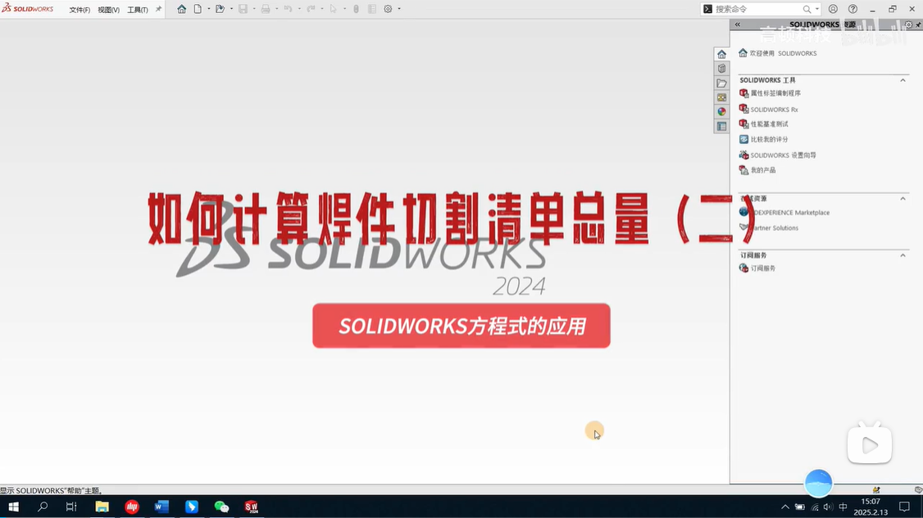923x518 pixels.
Task: Click the New Document toolbar icon
Action: pyautogui.click(x=195, y=8)
